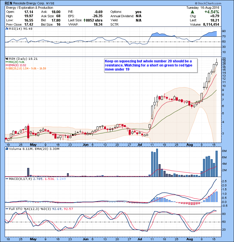
Task: Click the VWAP value 18.34
Action: pyautogui.click(x=98, y=24)
